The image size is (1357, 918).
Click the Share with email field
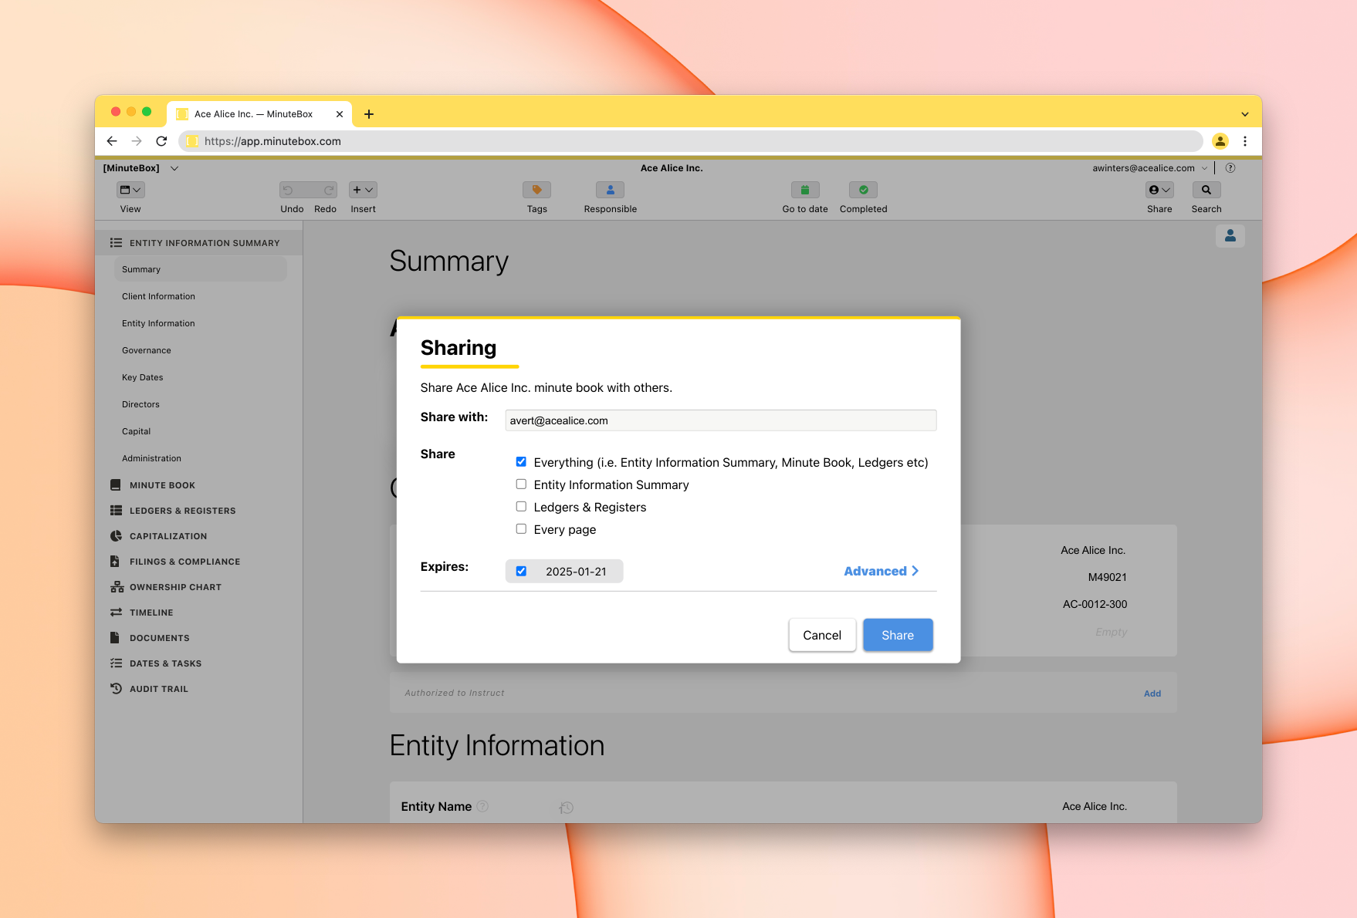point(720,420)
